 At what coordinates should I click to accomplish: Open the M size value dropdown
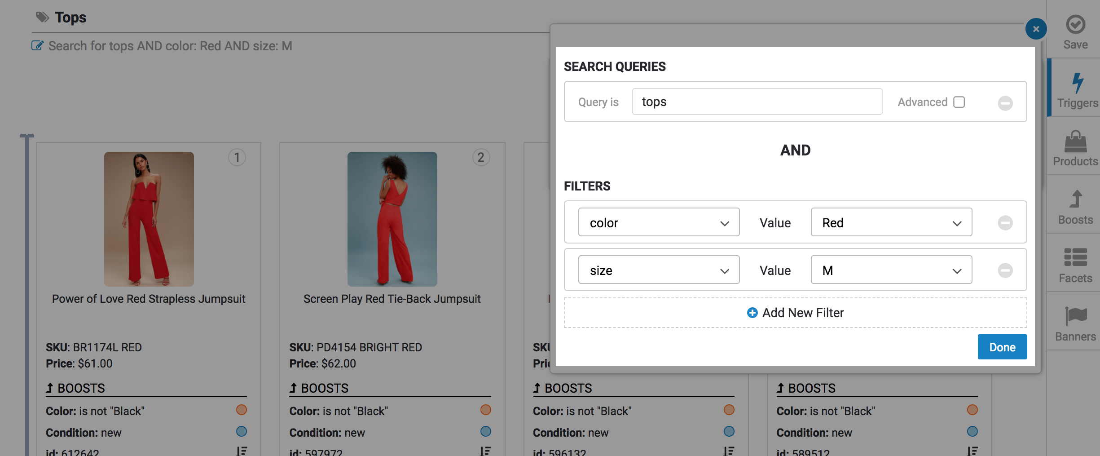coord(891,270)
